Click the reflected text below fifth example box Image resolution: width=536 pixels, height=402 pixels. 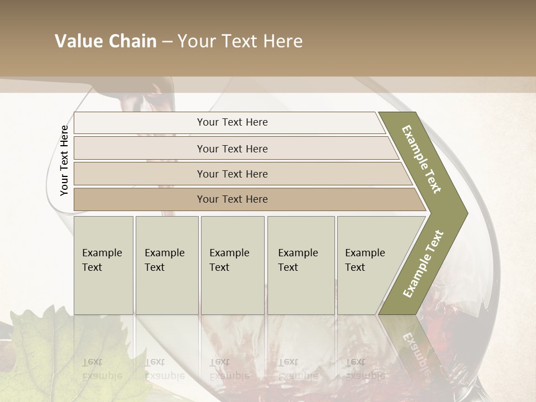tap(365, 369)
